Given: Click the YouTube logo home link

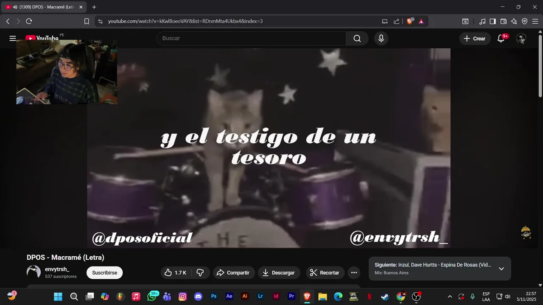Looking at the screenshot, I should pos(42,39).
